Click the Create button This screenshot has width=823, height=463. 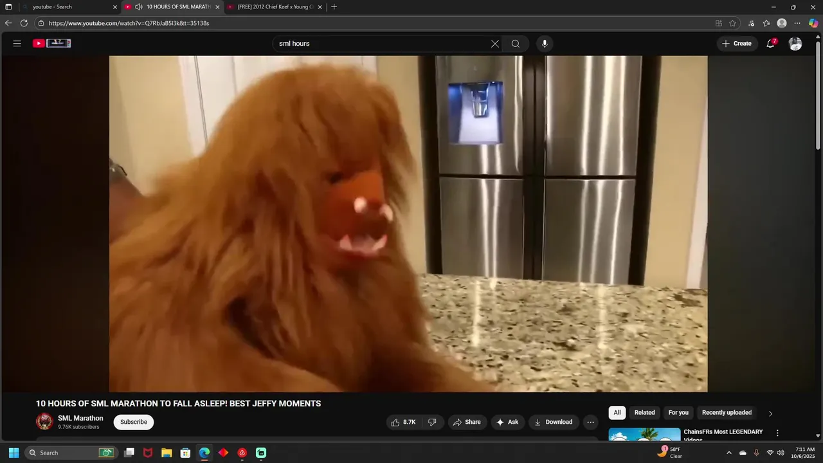point(736,44)
